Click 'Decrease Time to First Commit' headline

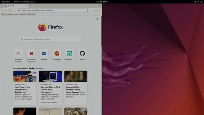coord(50,89)
